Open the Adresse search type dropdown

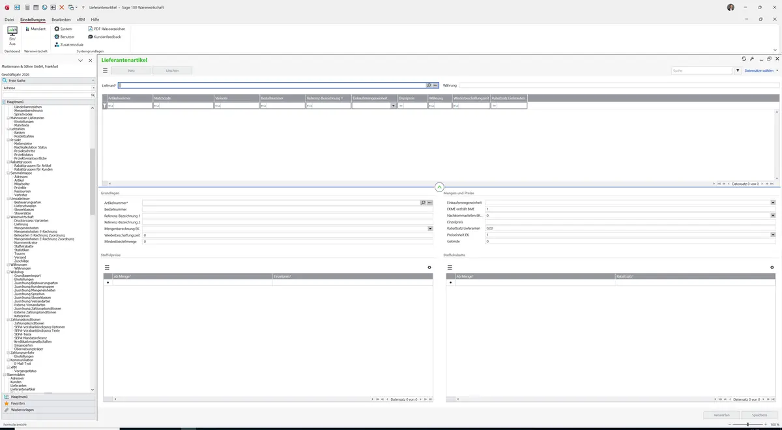click(93, 87)
